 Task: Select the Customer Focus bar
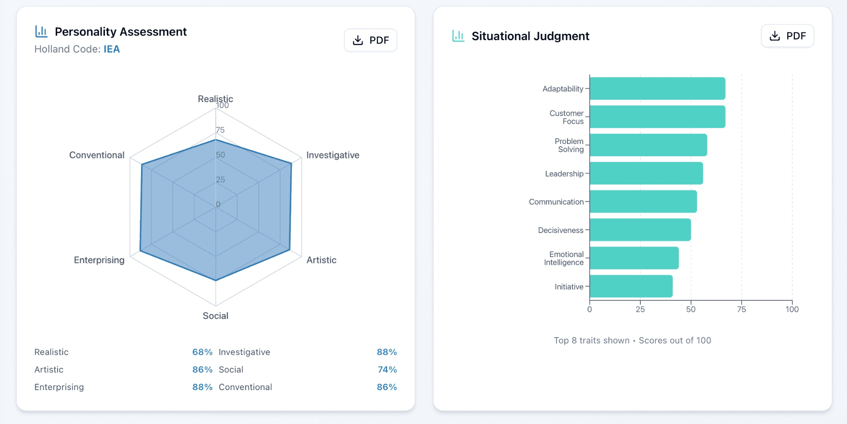coord(657,117)
